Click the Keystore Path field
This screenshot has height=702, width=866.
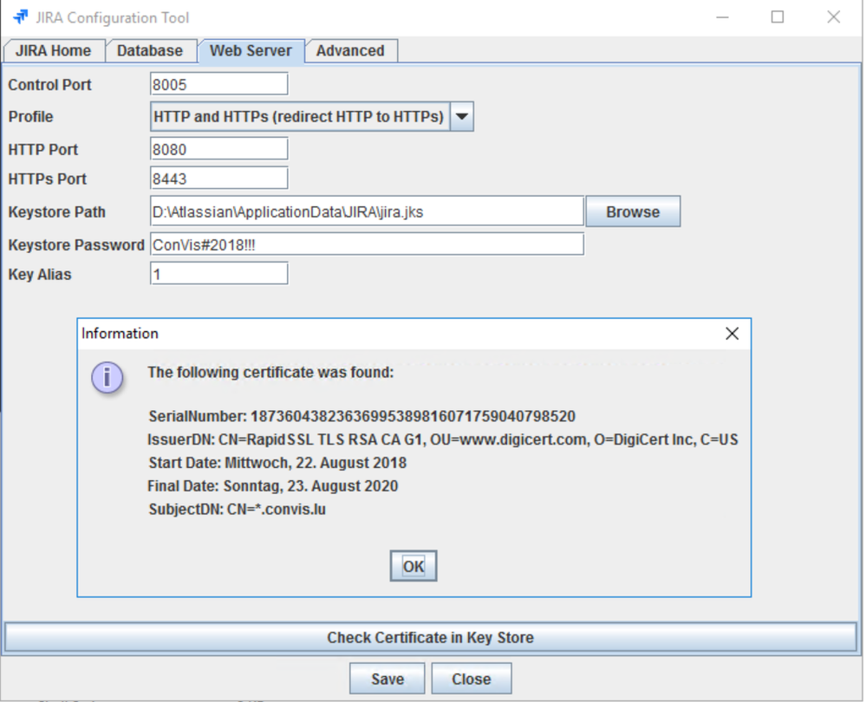[x=367, y=211]
